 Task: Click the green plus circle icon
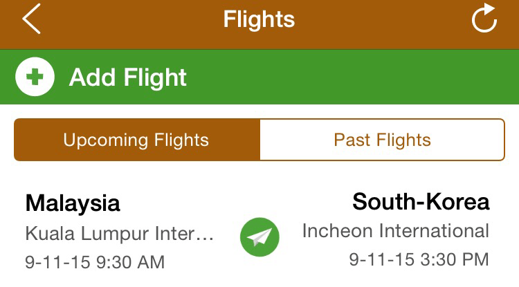(x=32, y=77)
